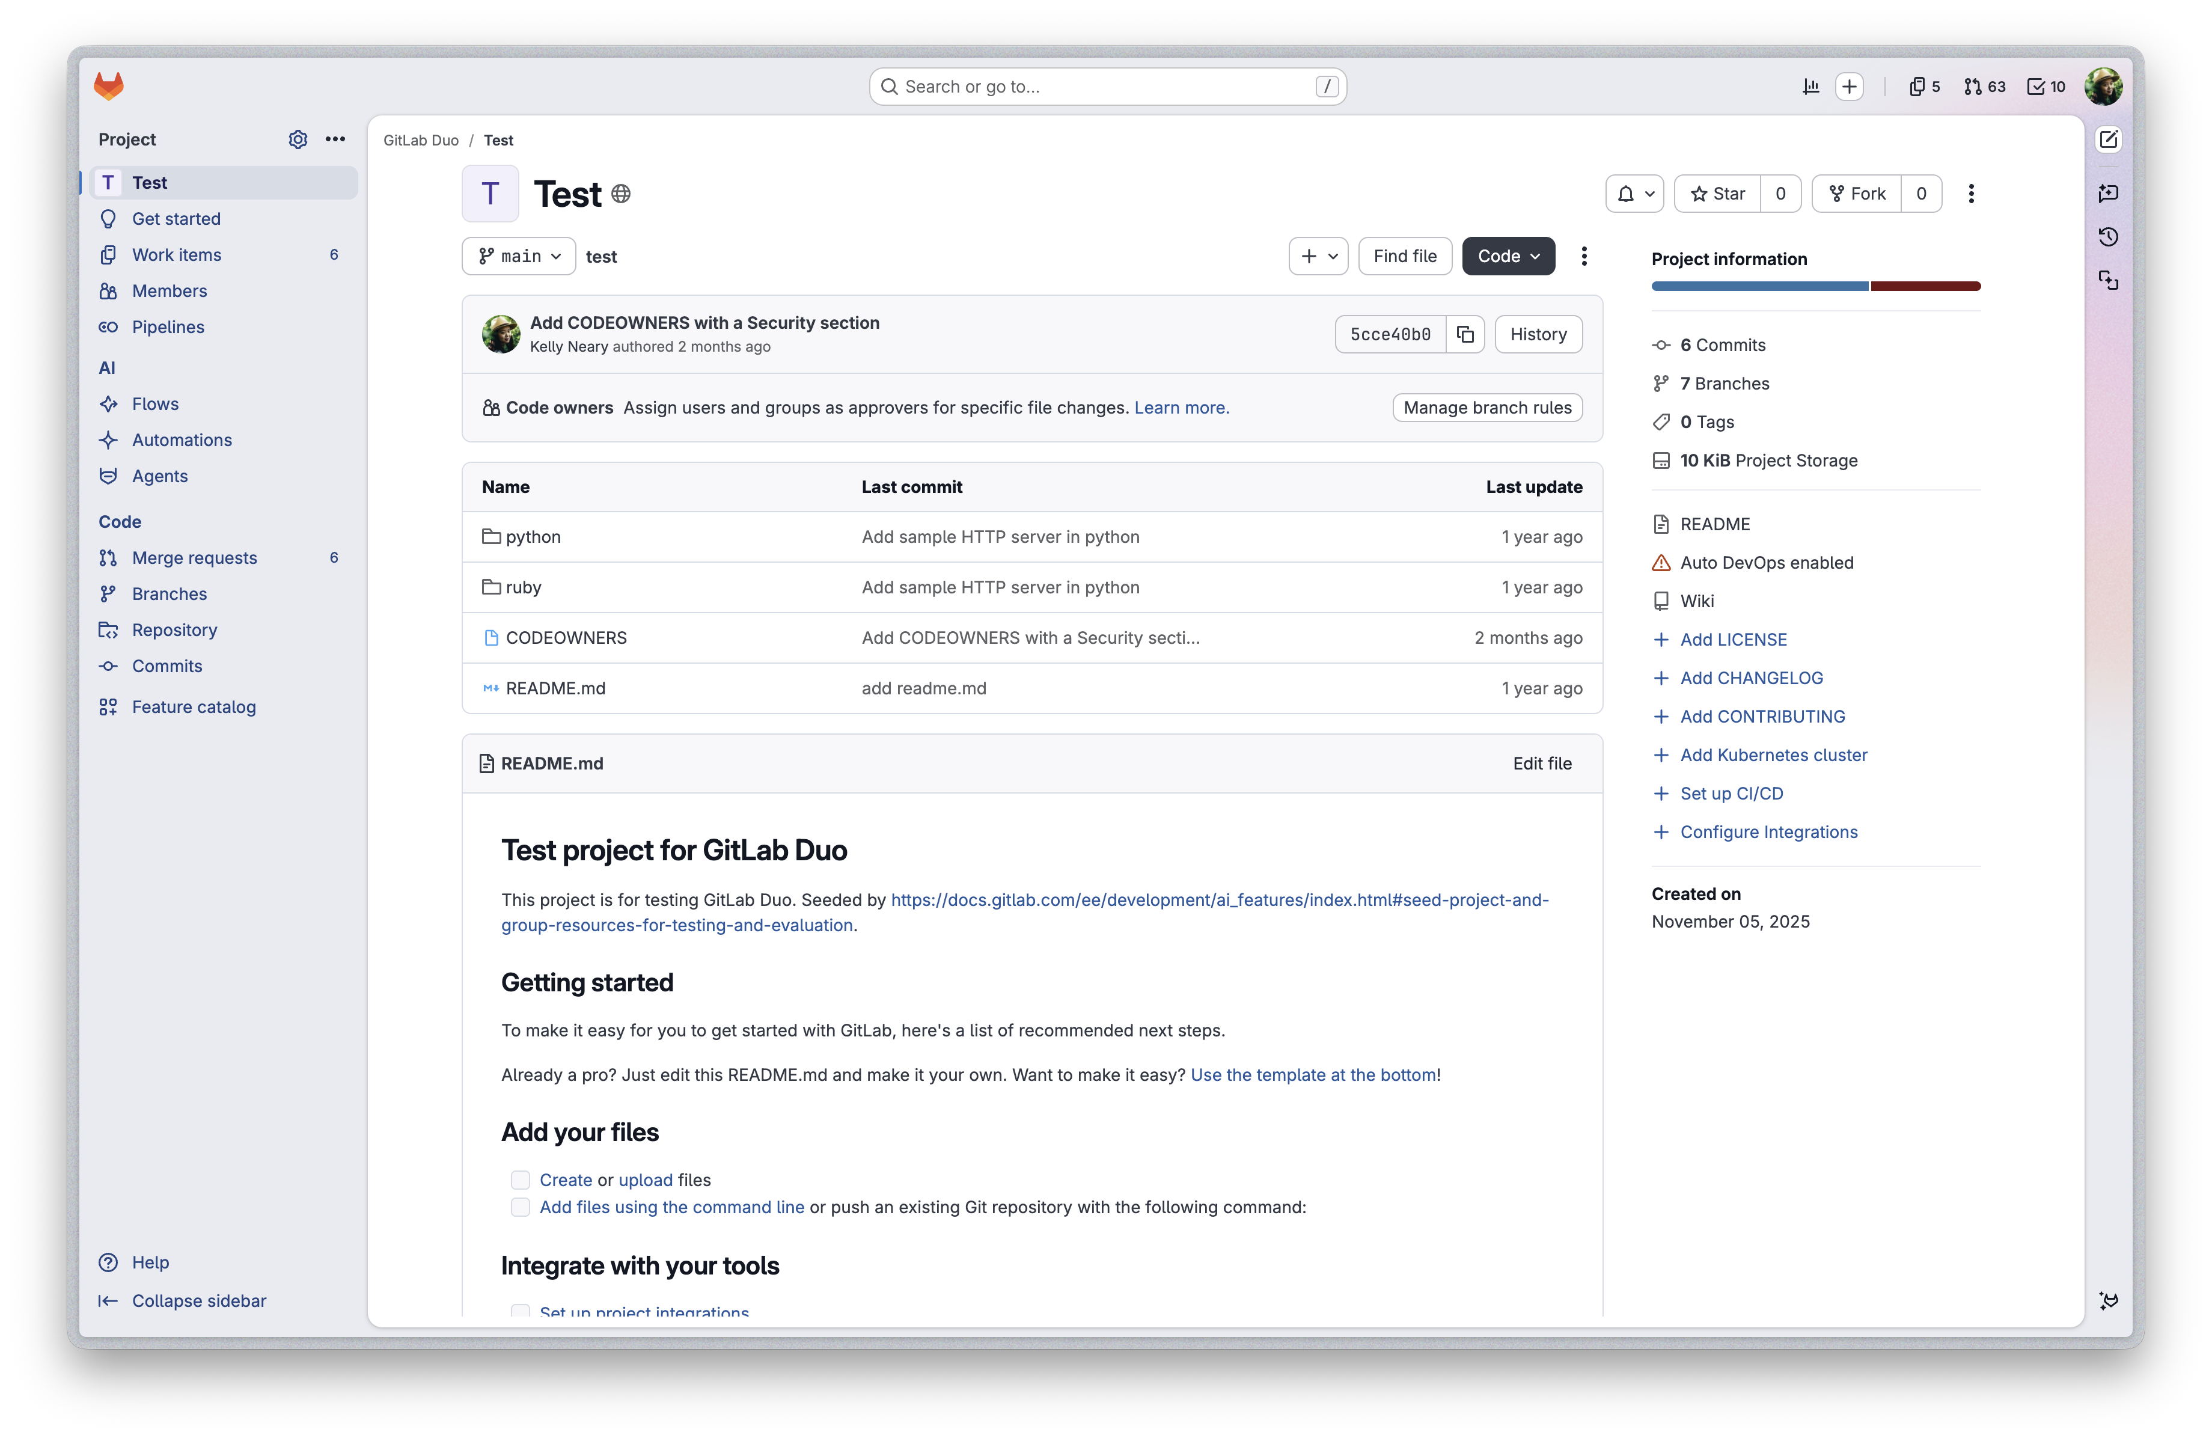2212x1438 pixels.
Task: Open the sidebar settings gear icon
Action: click(x=298, y=139)
